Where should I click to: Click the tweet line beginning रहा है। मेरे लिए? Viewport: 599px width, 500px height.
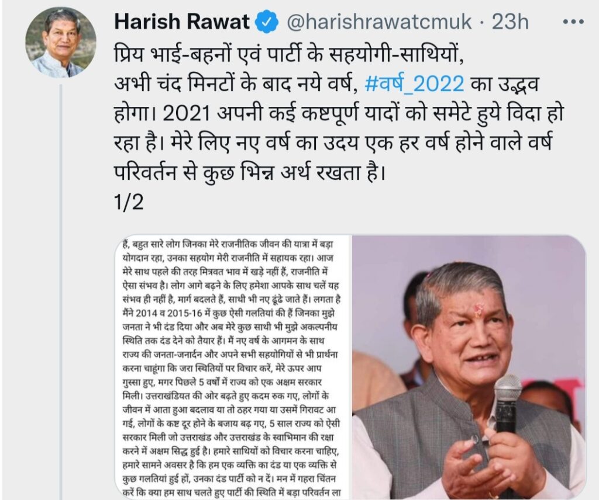333,143
